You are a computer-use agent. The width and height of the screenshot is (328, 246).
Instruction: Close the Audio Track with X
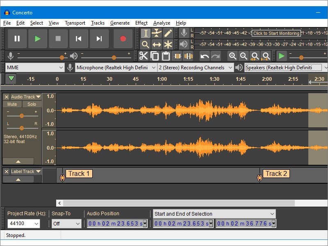(7, 97)
